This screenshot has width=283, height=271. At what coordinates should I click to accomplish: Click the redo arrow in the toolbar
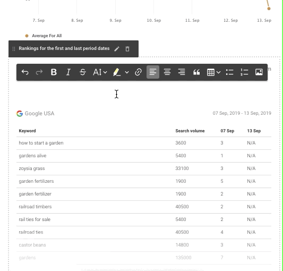click(x=39, y=72)
